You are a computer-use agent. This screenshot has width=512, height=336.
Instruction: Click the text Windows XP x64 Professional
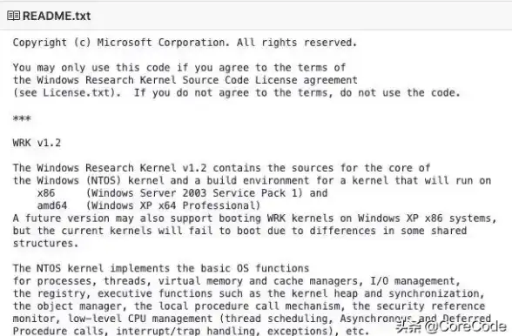tap(173, 205)
